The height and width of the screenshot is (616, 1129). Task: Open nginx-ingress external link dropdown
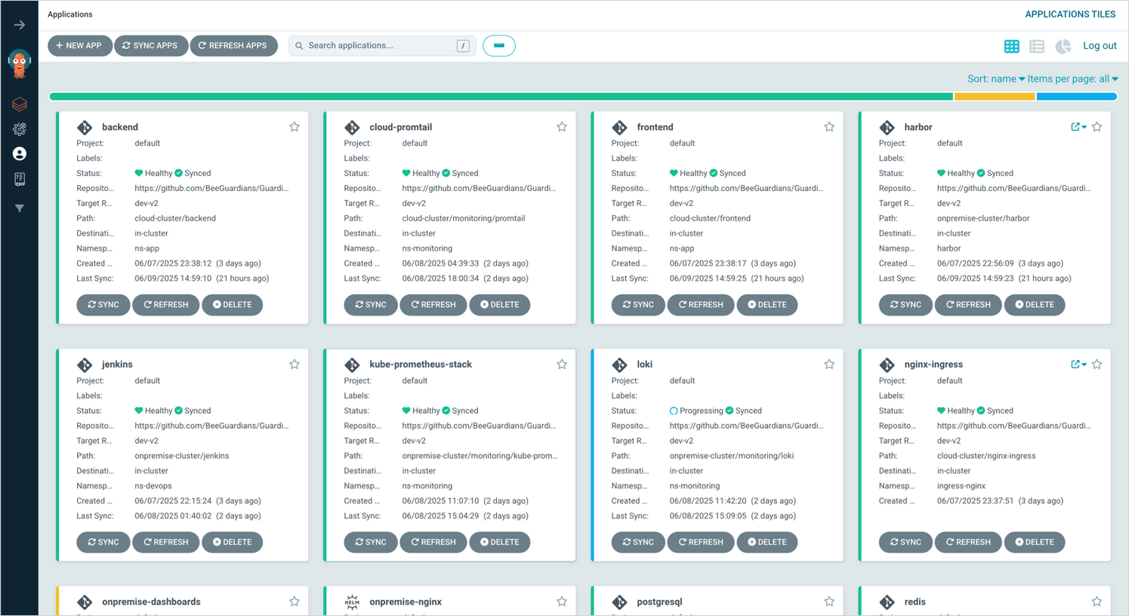click(1078, 365)
